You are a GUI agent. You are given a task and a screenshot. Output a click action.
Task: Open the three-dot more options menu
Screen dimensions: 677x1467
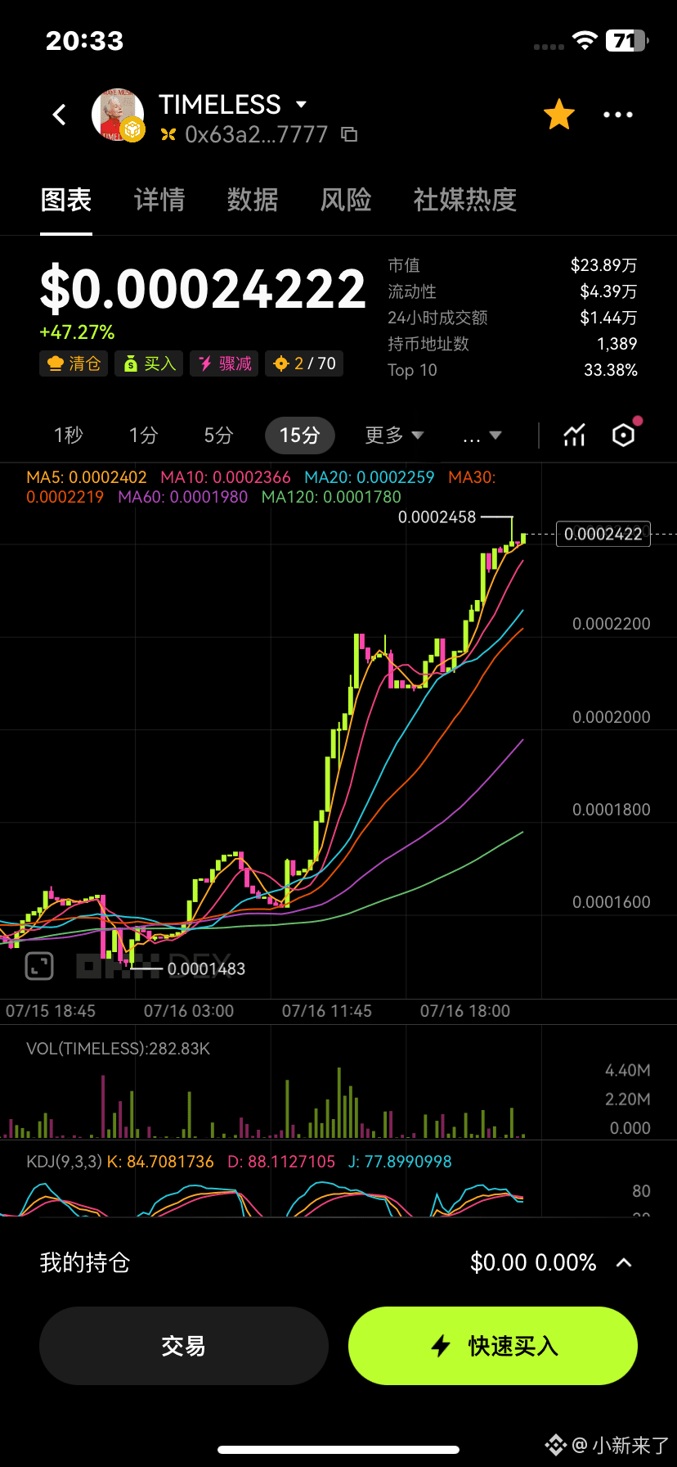(x=618, y=115)
